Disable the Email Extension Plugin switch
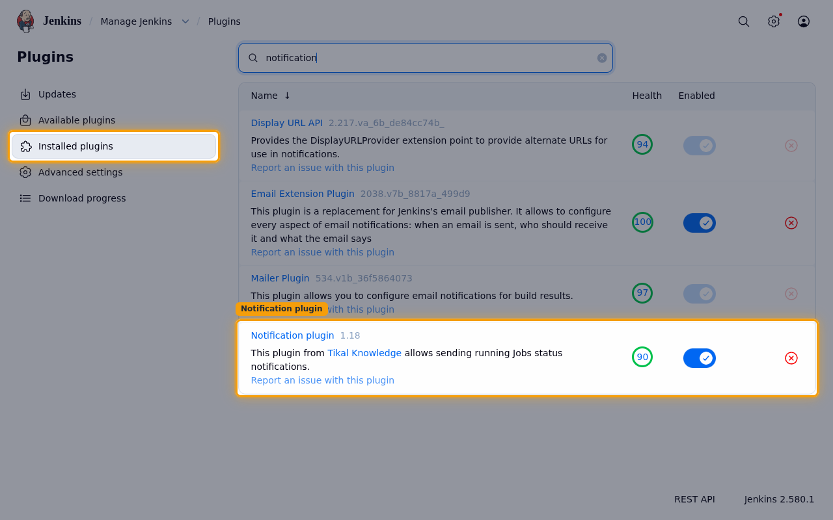The width and height of the screenshot is (833, 520). [700, 223]
